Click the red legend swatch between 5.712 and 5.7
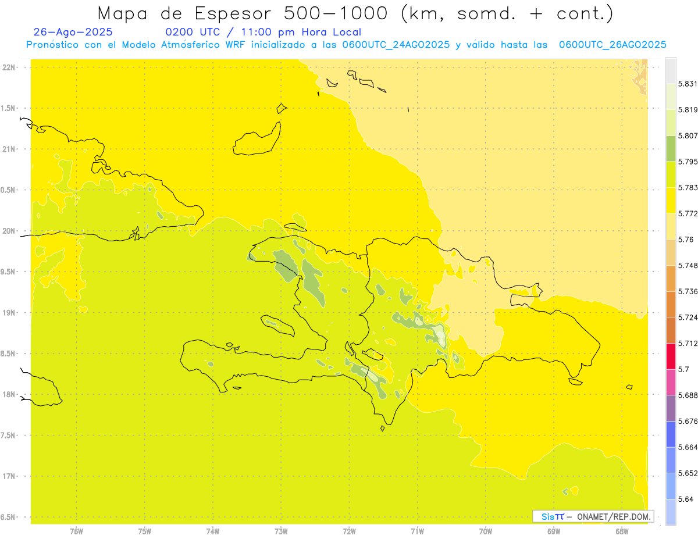Image resolution: width=698 pixels, height=539 pixels. [671, 356]
